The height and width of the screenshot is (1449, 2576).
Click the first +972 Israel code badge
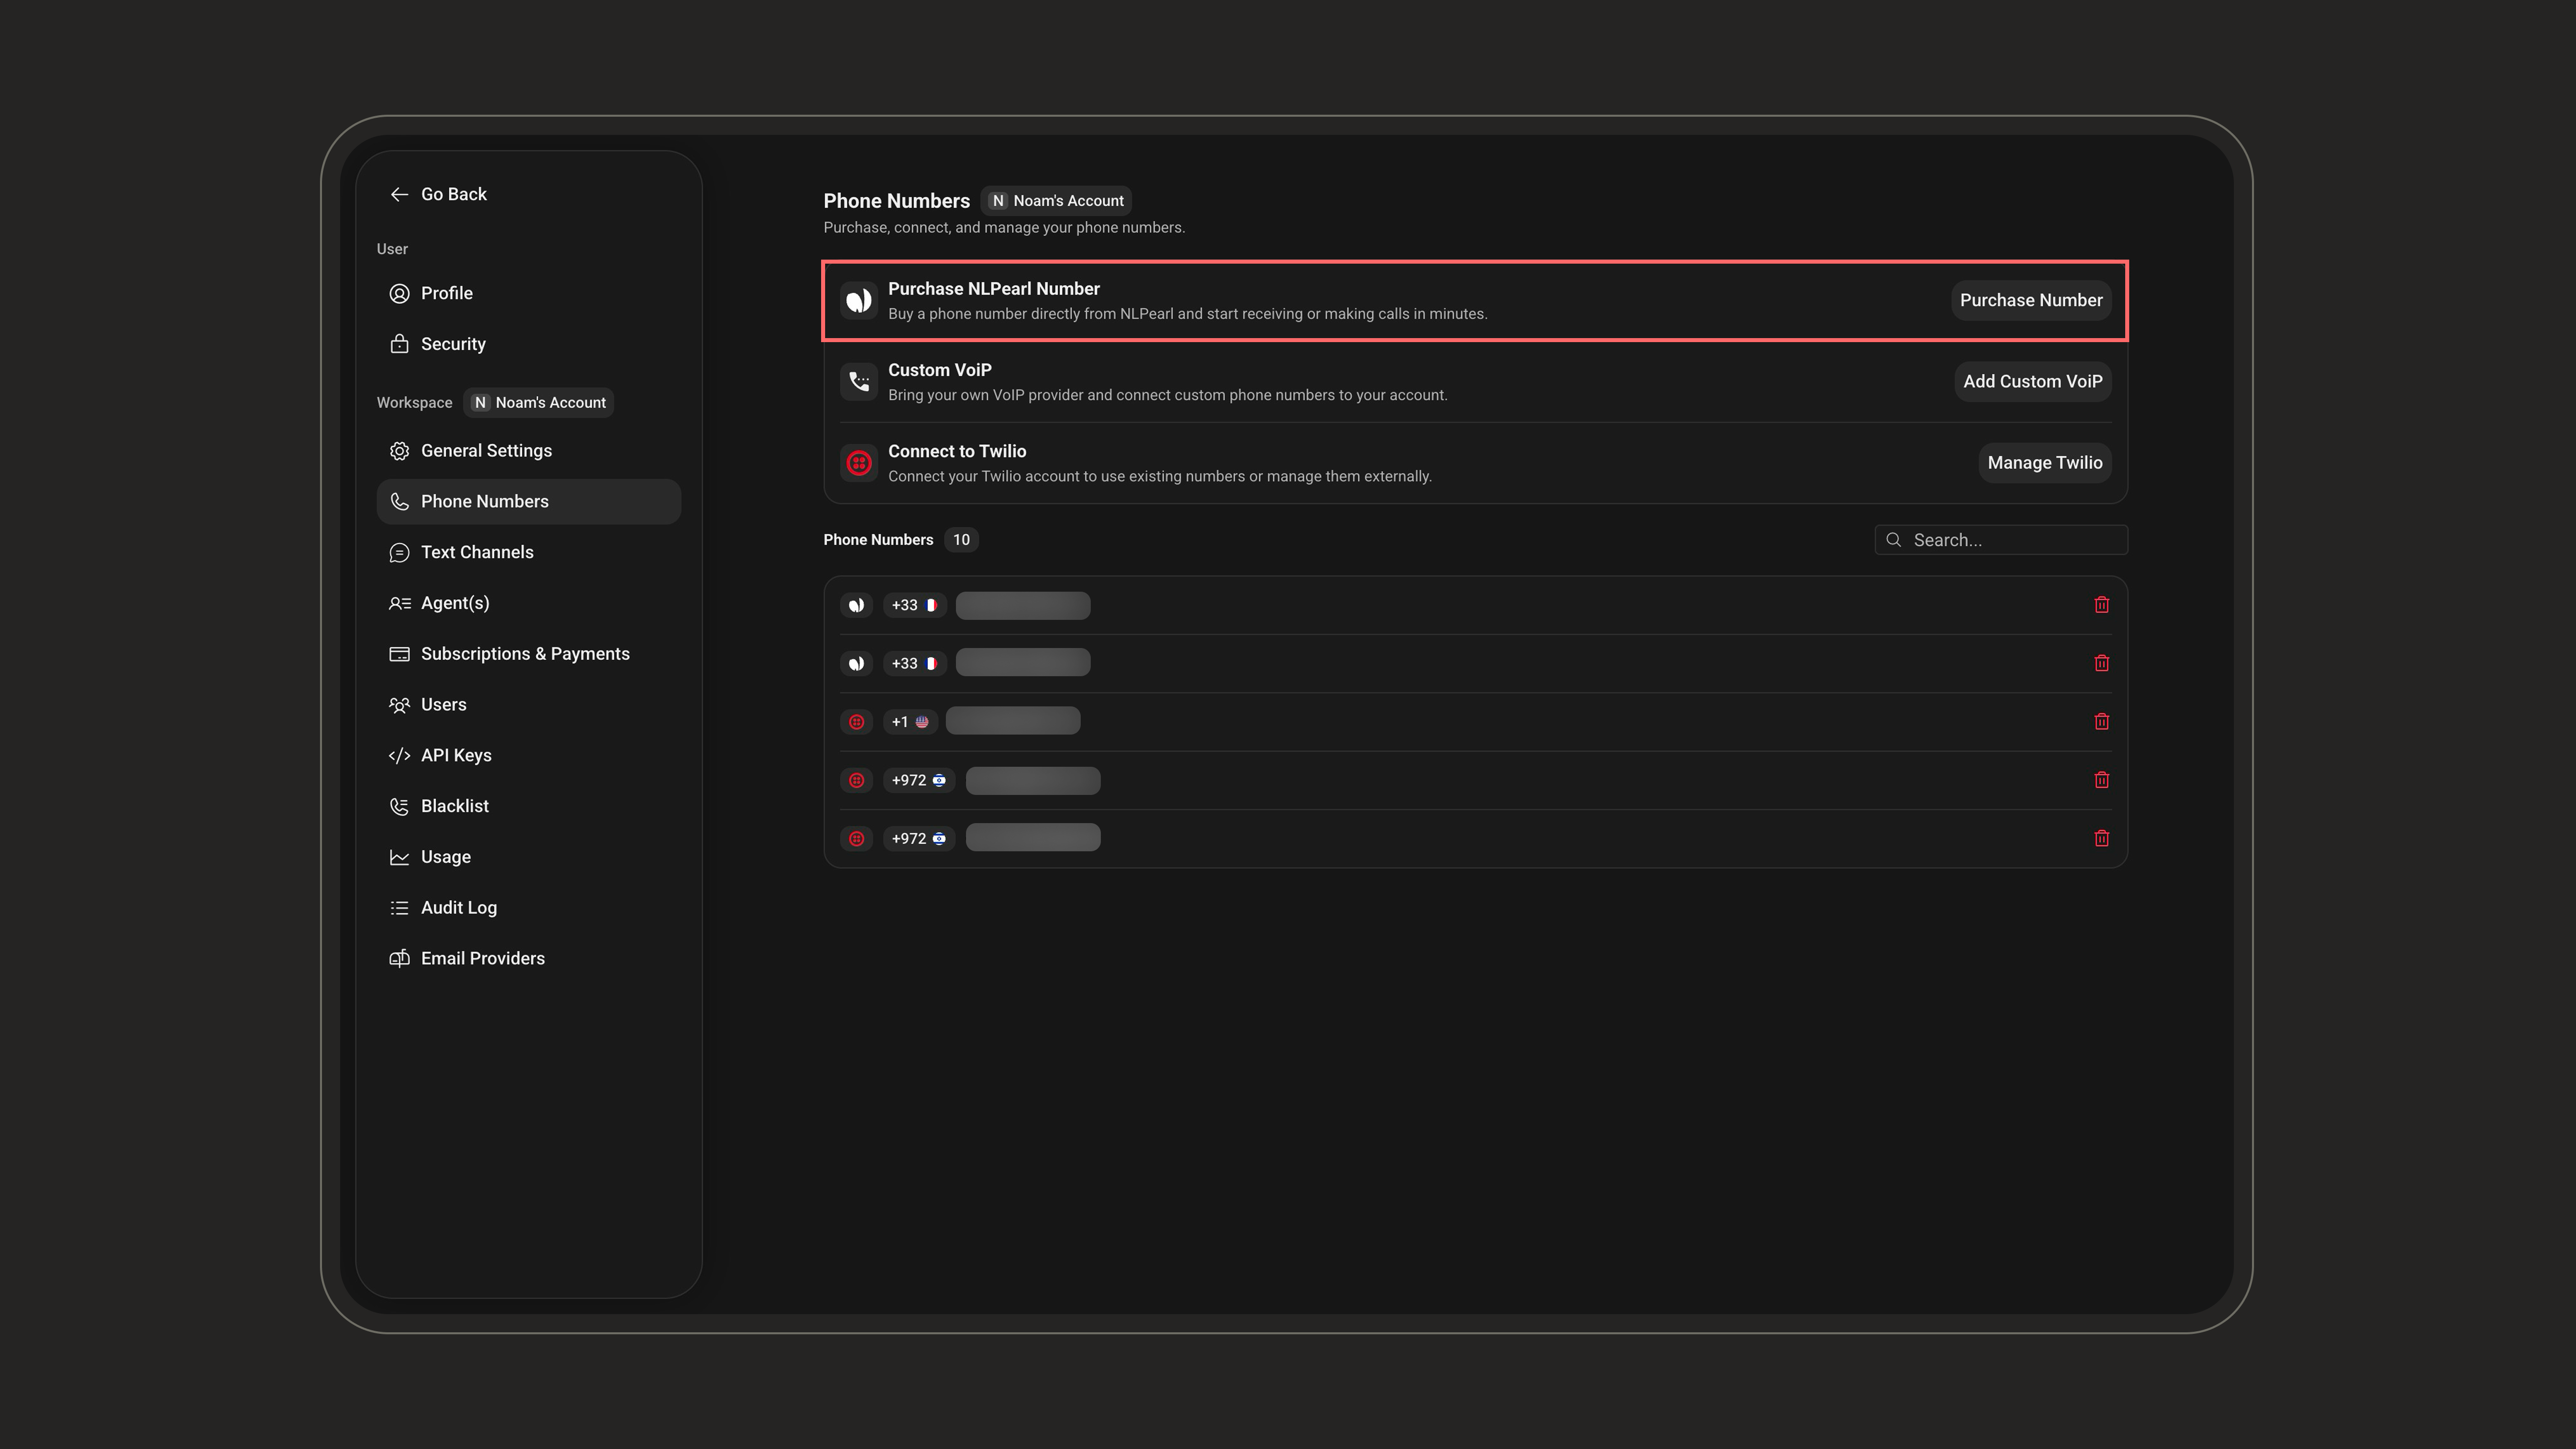point(919,780)
